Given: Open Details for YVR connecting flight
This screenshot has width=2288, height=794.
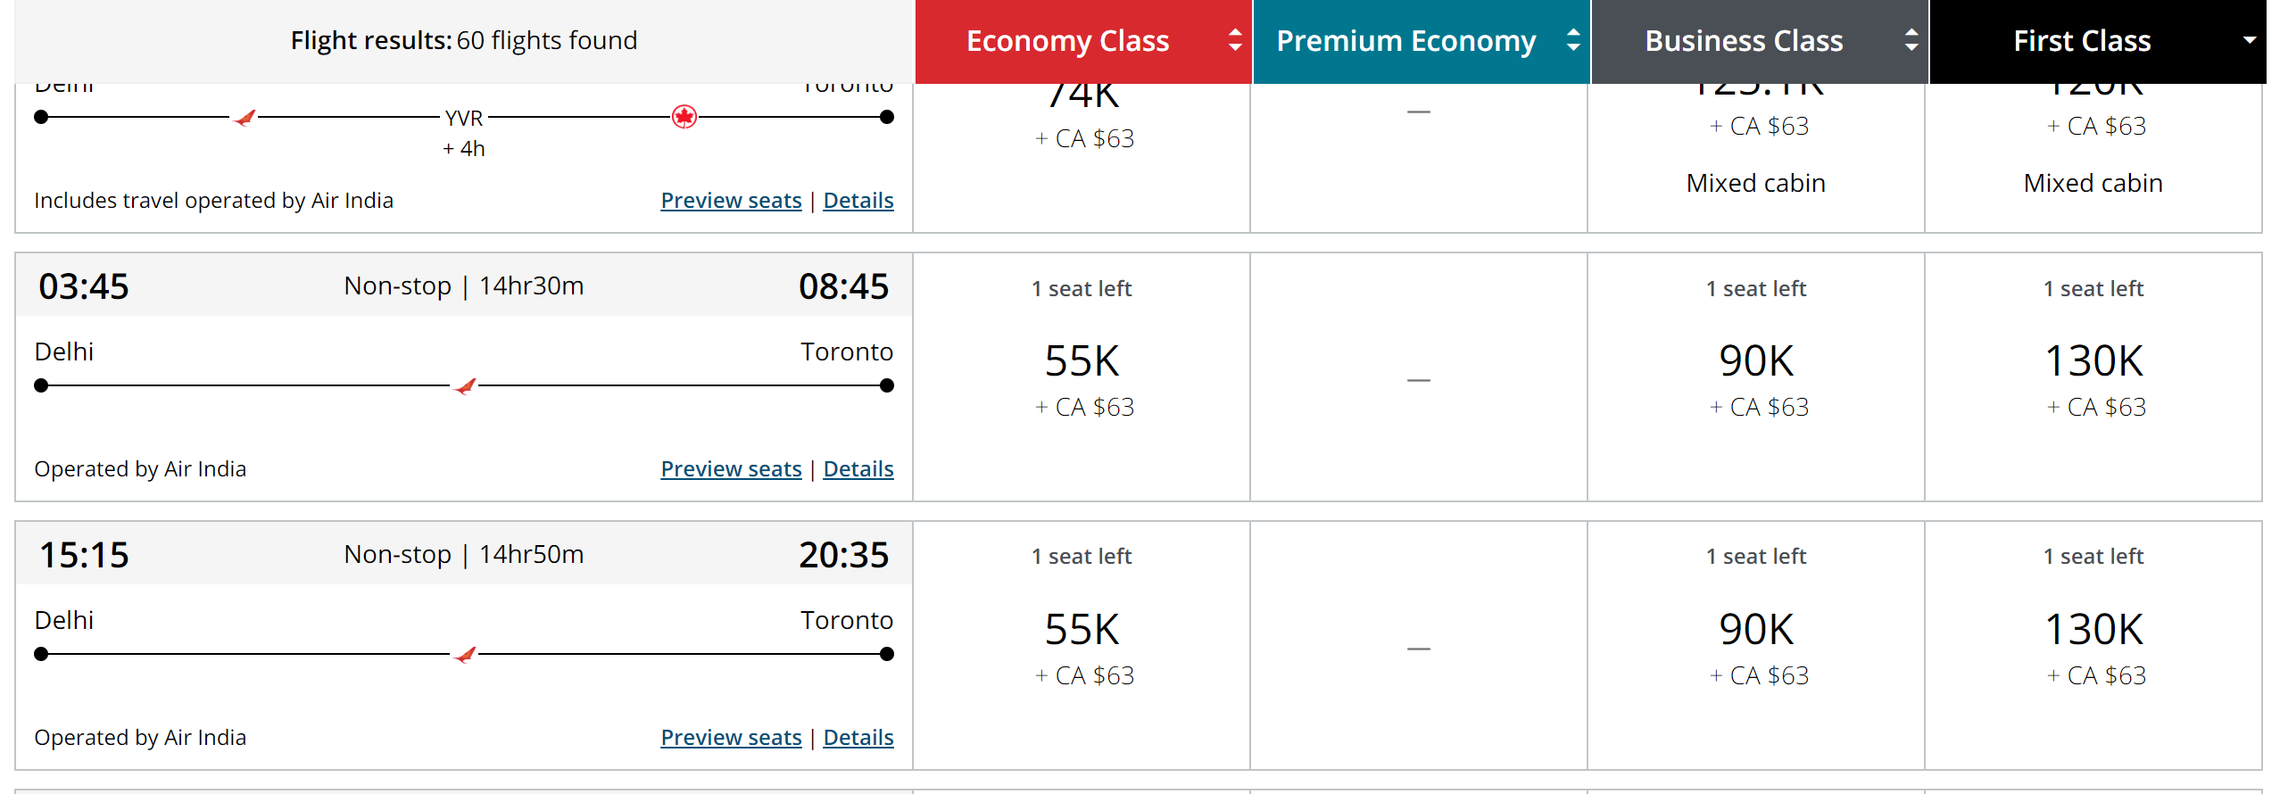Looking at the screenshot, I should 858,201.
